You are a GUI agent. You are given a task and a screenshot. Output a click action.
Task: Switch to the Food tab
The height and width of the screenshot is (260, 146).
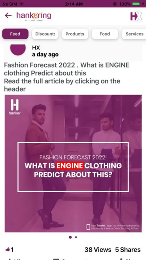(105, 34)
